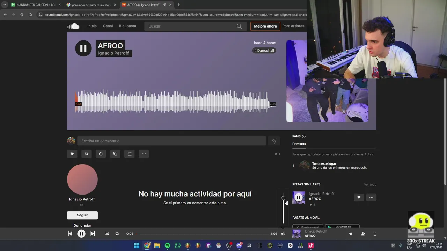The height and width of the screenshot is (251, 447).
Task: Open WhatsApp from the taskbar
Action: (x=177, y=245)
